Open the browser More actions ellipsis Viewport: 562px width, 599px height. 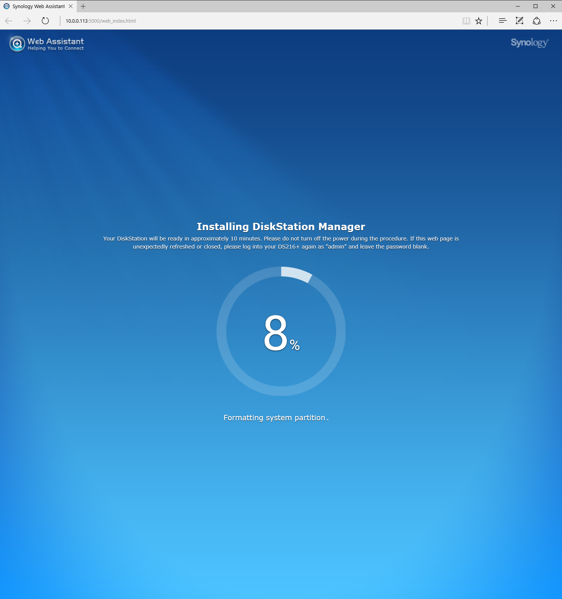pos(553,21)
